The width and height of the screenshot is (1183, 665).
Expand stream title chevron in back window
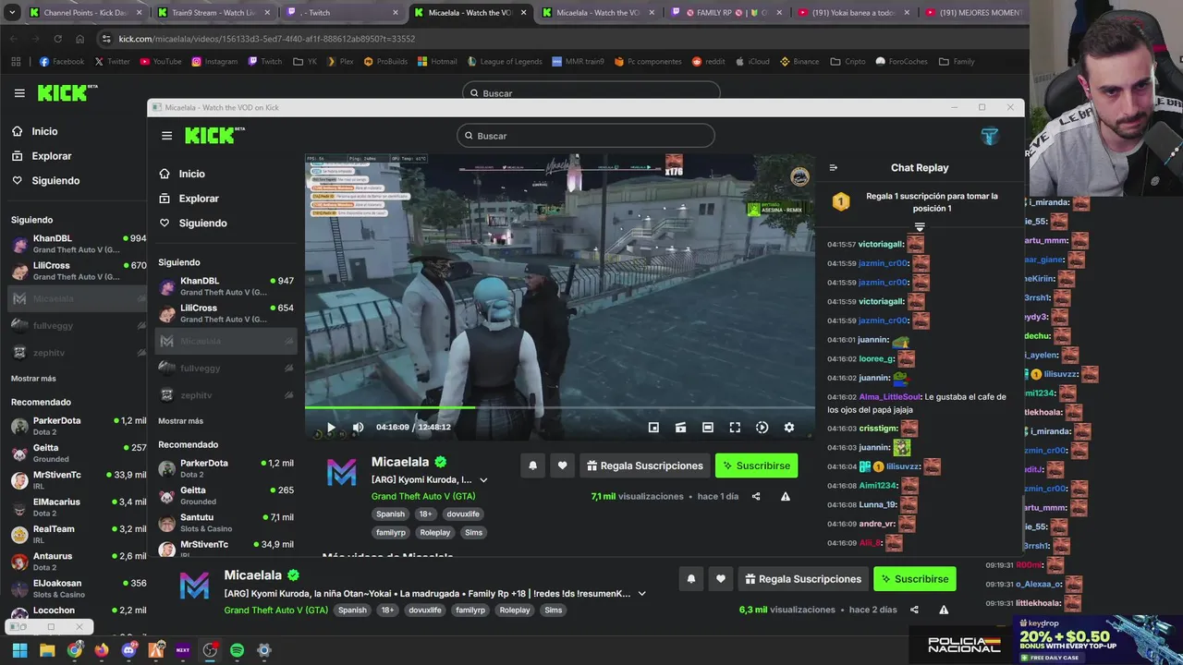coord(641,594)
